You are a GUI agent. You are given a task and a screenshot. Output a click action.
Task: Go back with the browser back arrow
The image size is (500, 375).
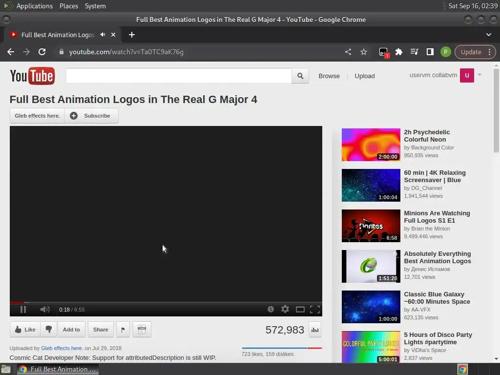pyautogui.click(x=11, y=52)
